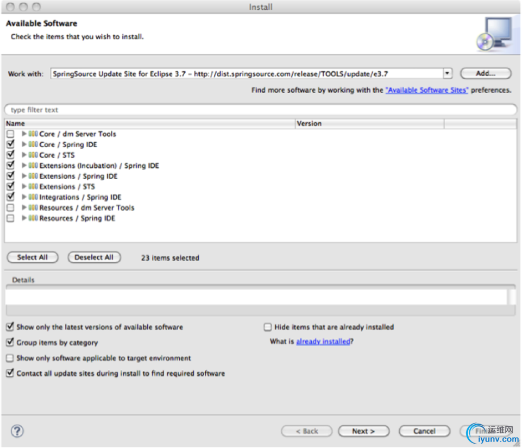The width and height of the screenshot is (522, 448).
Task: Check the Resources / Spring IDE checkbox
Action: 11,218
